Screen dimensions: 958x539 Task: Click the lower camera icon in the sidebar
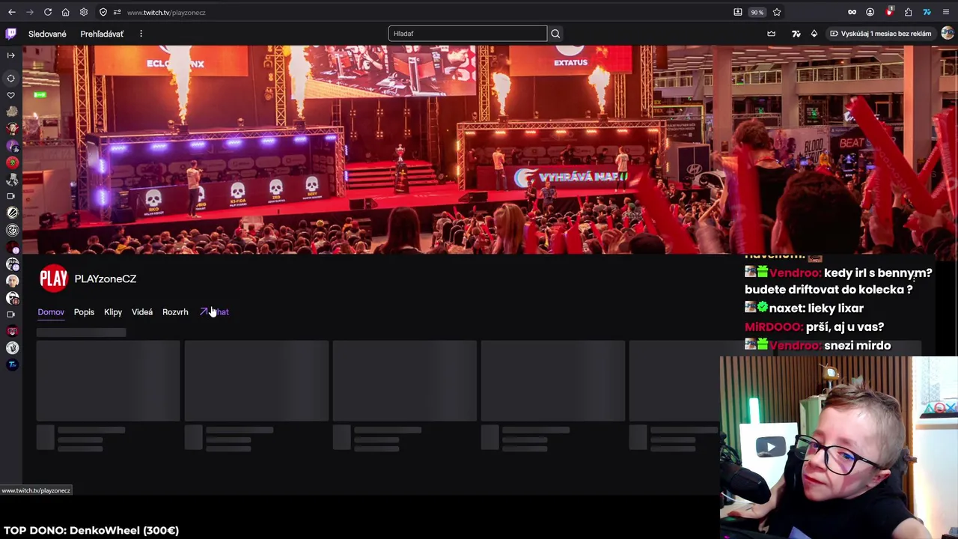coord(11,314)
